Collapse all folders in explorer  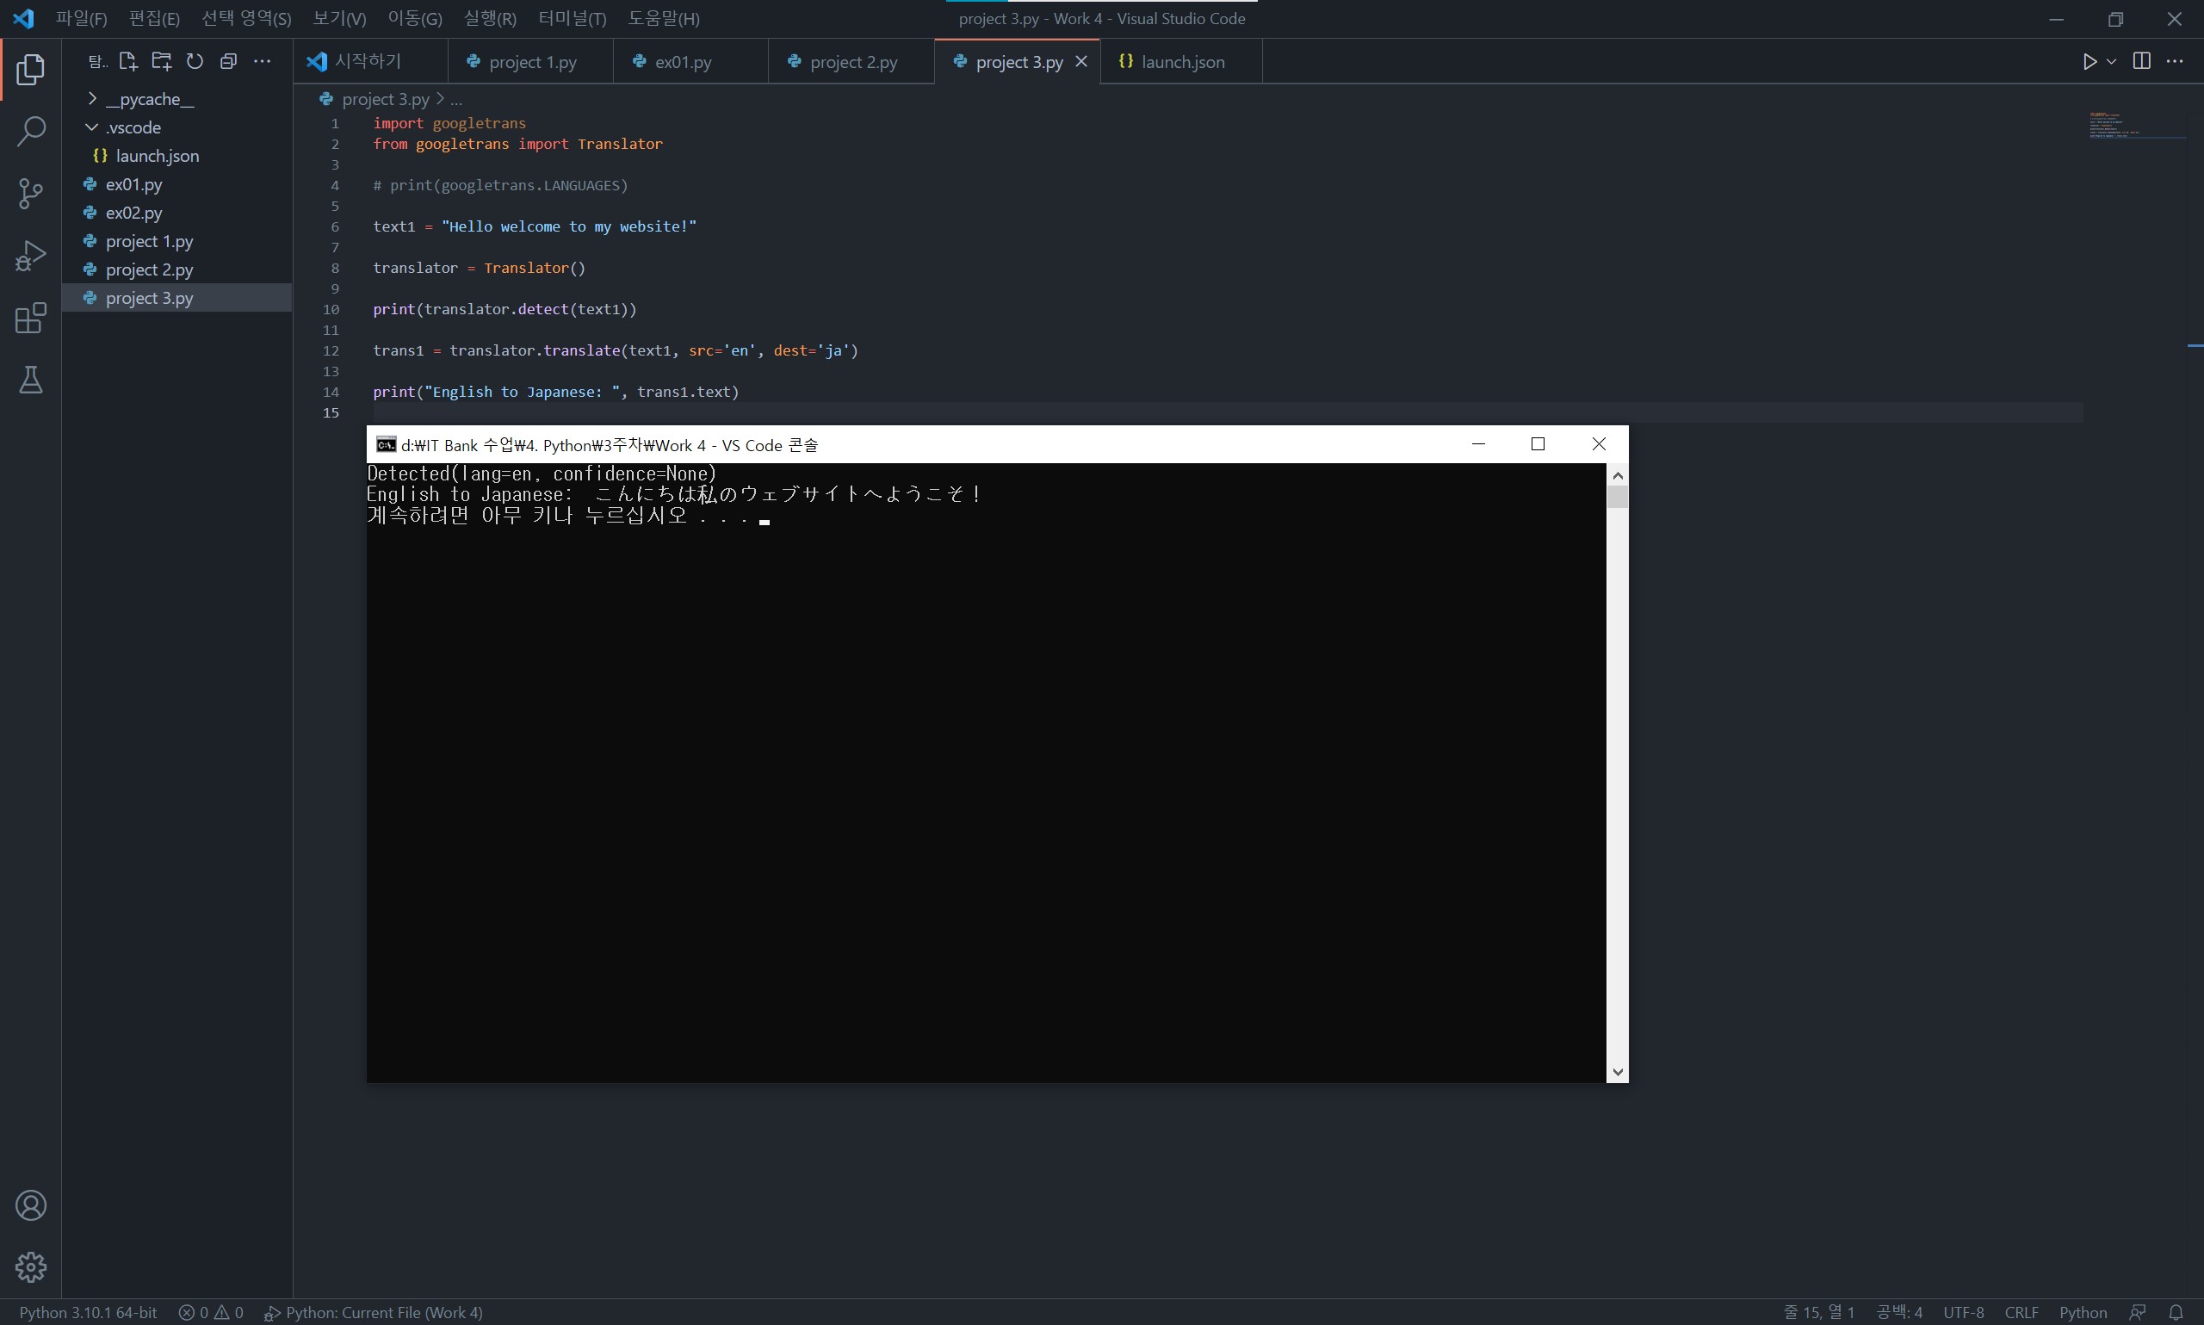(x=228, y=61)
